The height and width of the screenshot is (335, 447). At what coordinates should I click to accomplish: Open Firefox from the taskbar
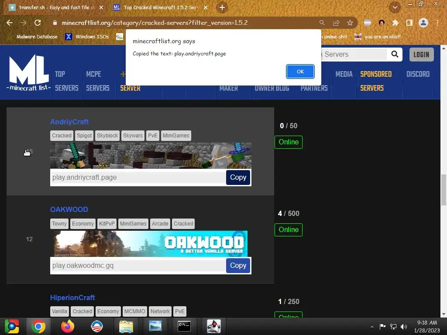coord(68,326)
